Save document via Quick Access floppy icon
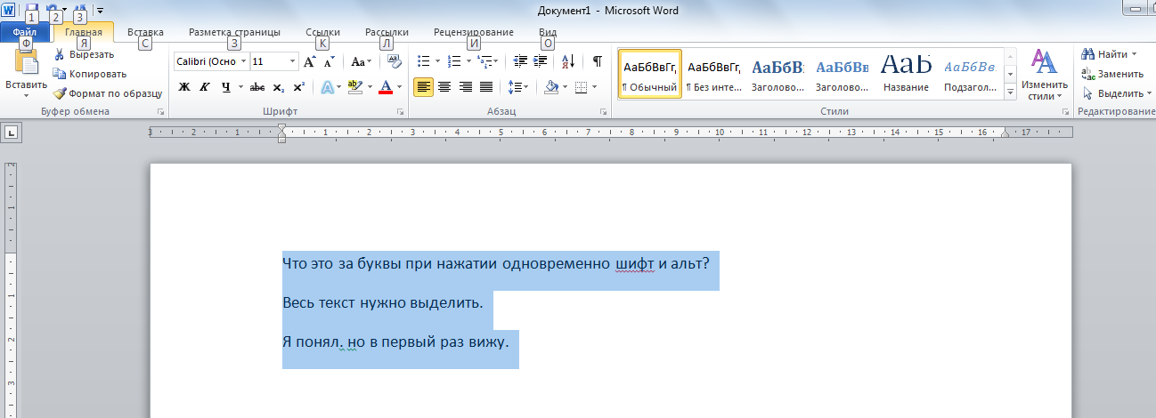1156x418 pixels. [x=31, y=10]
